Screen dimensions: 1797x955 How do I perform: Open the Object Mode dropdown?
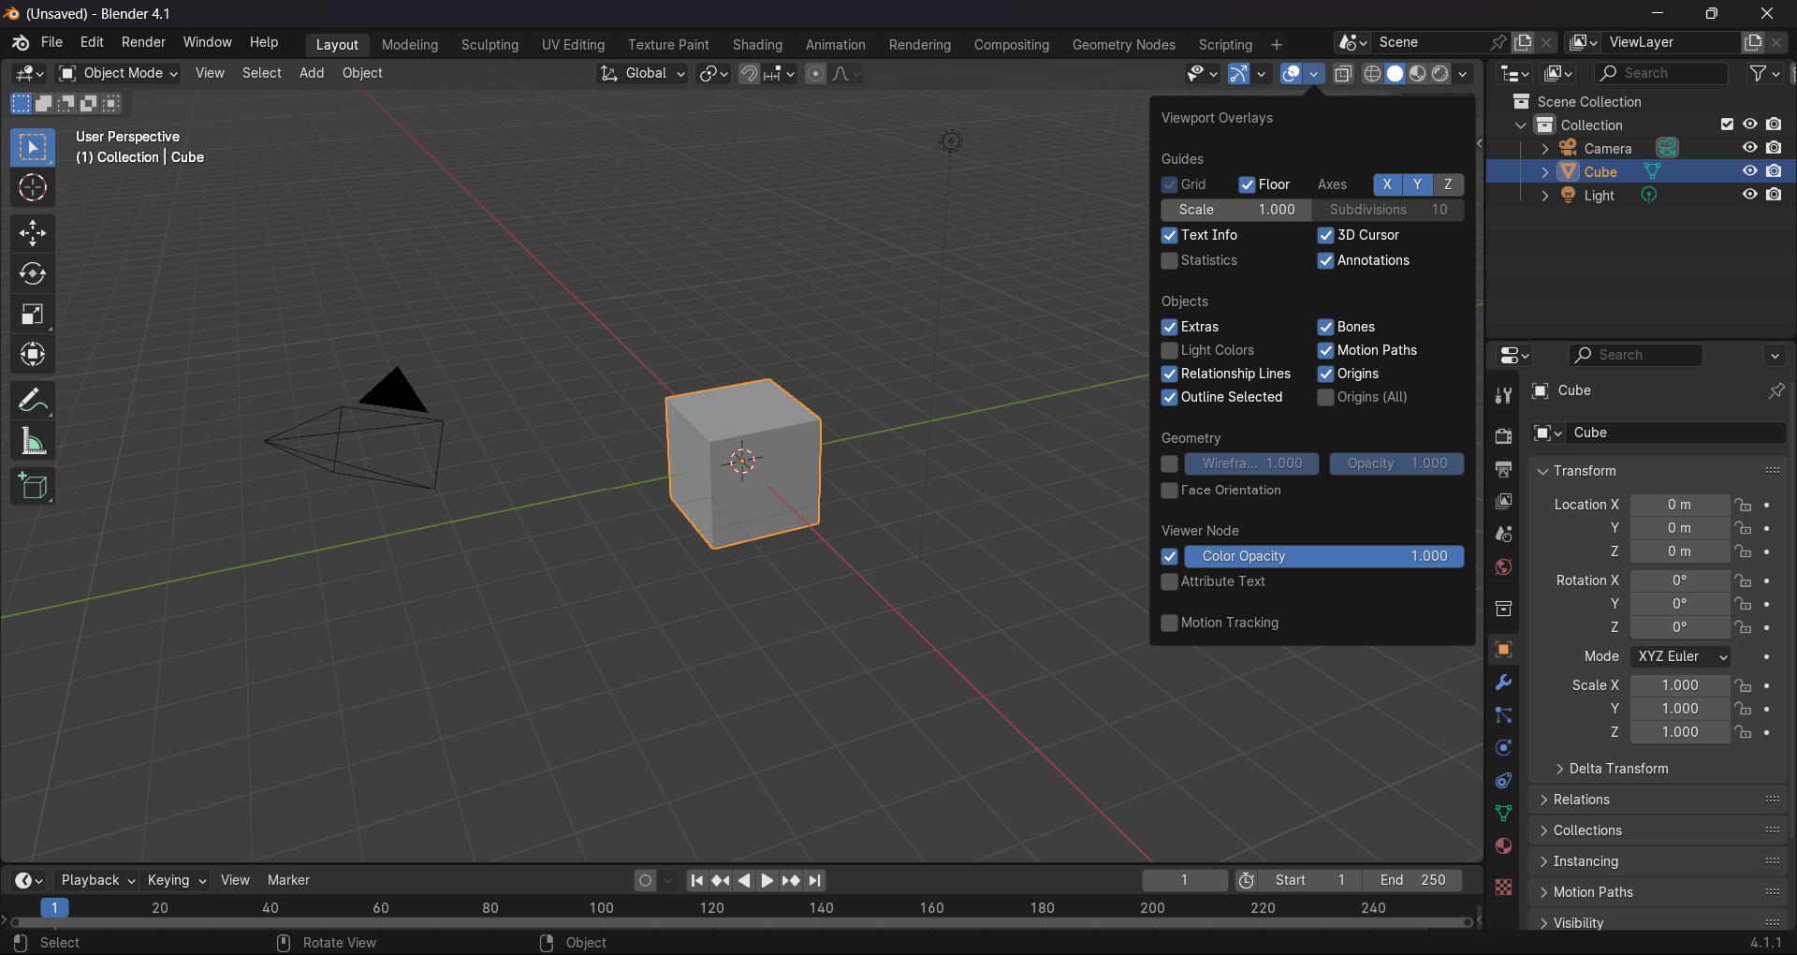point(118,73)
